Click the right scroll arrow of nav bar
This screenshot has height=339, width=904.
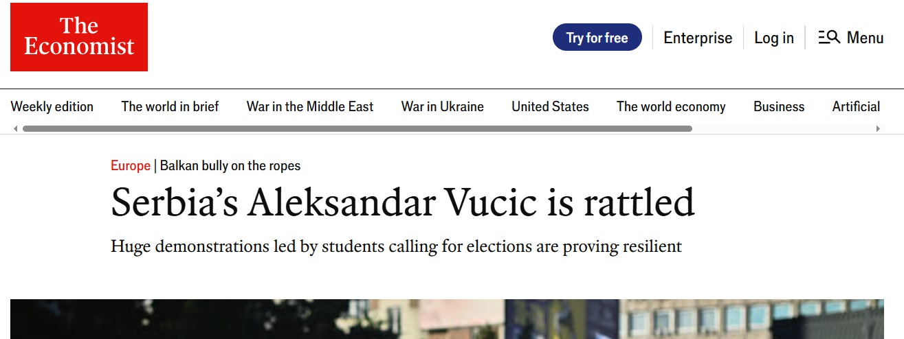[878, 128]
